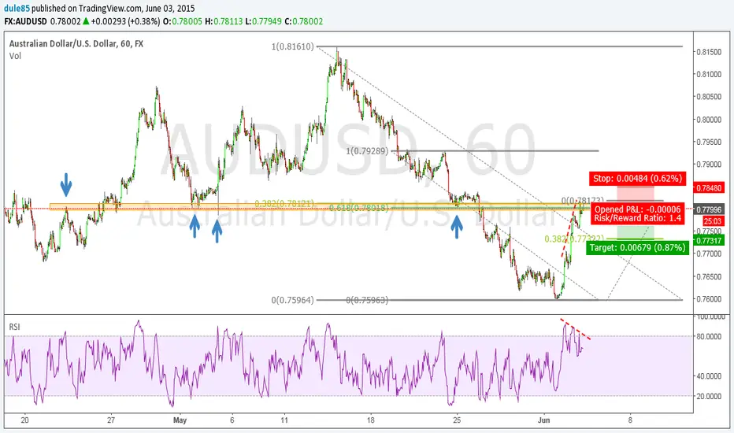Select the Fib level 0.382(0.78121) label
This screenshot has width=734, height=433.
pyautogui.click(x=284, y=204)
